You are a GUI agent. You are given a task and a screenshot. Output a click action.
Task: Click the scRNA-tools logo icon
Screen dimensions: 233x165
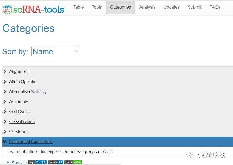[x=7, y=9]
